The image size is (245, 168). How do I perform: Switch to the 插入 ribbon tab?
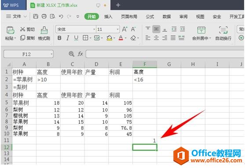(108, 16)
